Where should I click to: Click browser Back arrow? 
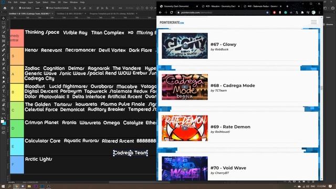[x=160, y=13]
